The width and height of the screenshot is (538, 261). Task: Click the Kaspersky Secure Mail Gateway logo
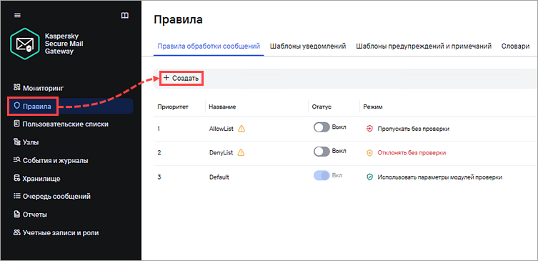[x=25, y=44]
